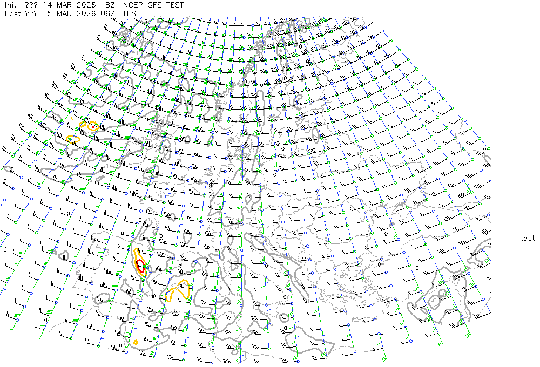The image size is (540, 367).
Task: Click the "Fcst" label in the header
Action: click(13, 13)
